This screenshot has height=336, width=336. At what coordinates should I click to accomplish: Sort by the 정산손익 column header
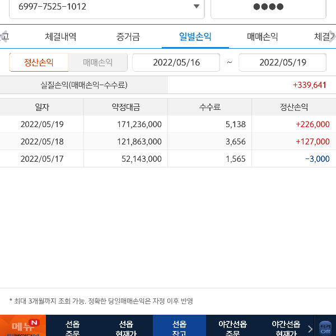pyautogui.click(x=293, y=108)
